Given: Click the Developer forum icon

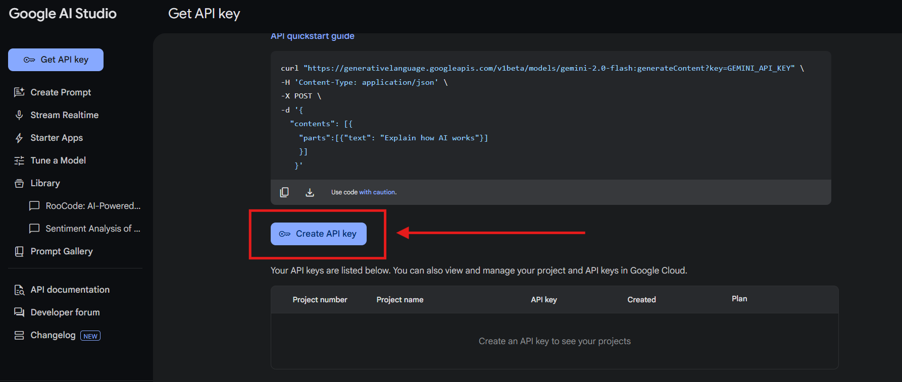Looking at the screenshot, I should click(x=19, y=312).
